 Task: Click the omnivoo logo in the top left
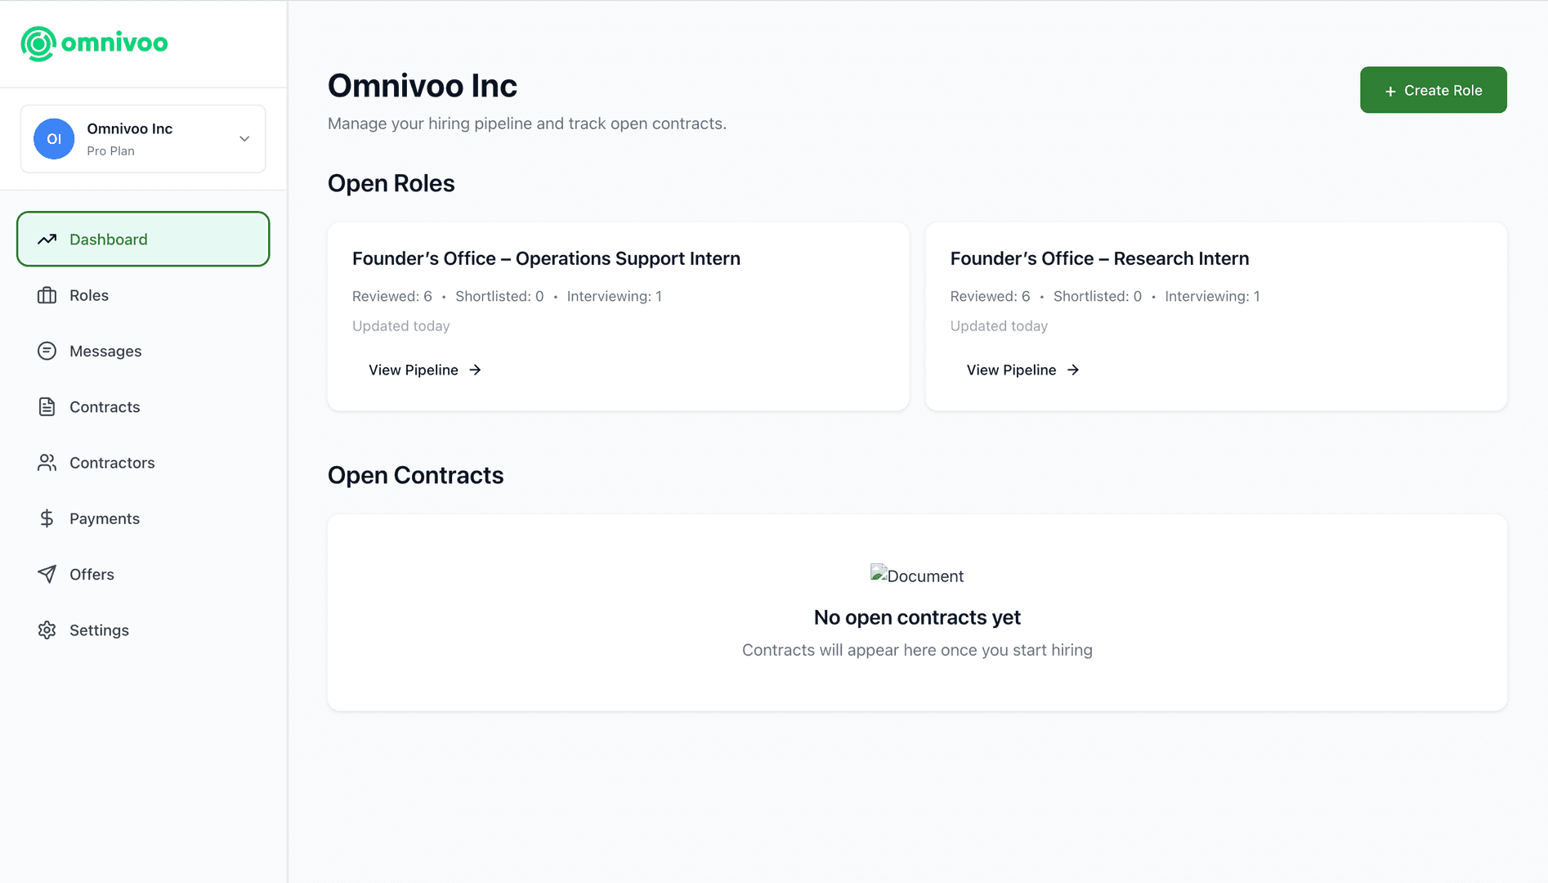click(93, 43)
